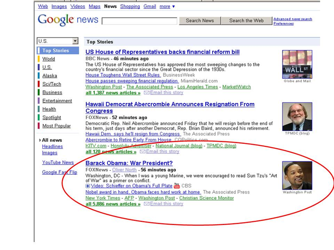Select the U.S. section link in sidebar
This screenshot has height=250, width=334.
pyautogui.click(x=47, y=67)
